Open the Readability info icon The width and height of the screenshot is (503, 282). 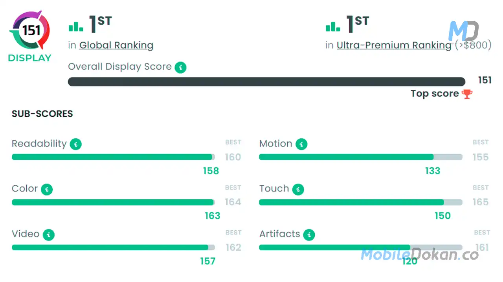coord(75,144)
